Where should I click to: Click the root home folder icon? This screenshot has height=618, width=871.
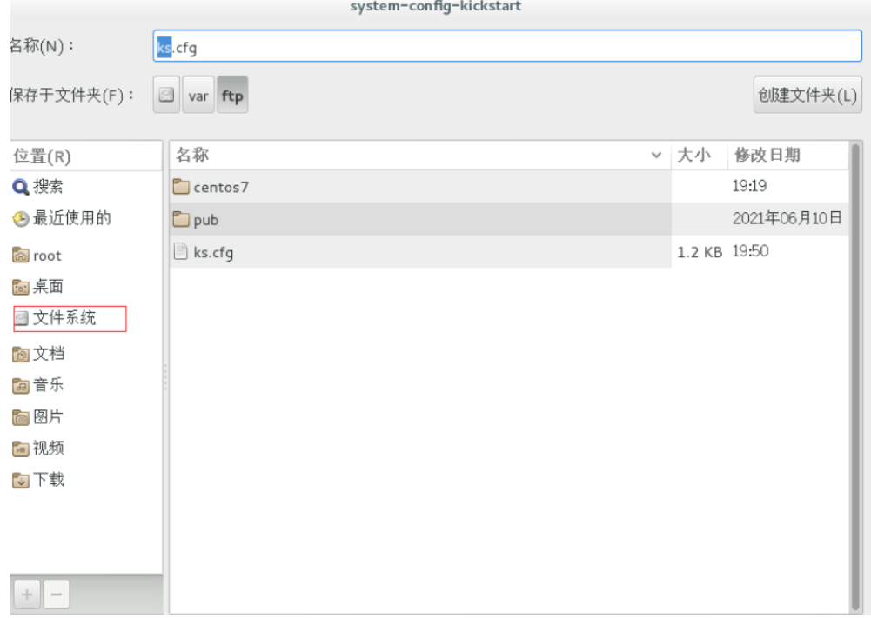pos(21,256)
